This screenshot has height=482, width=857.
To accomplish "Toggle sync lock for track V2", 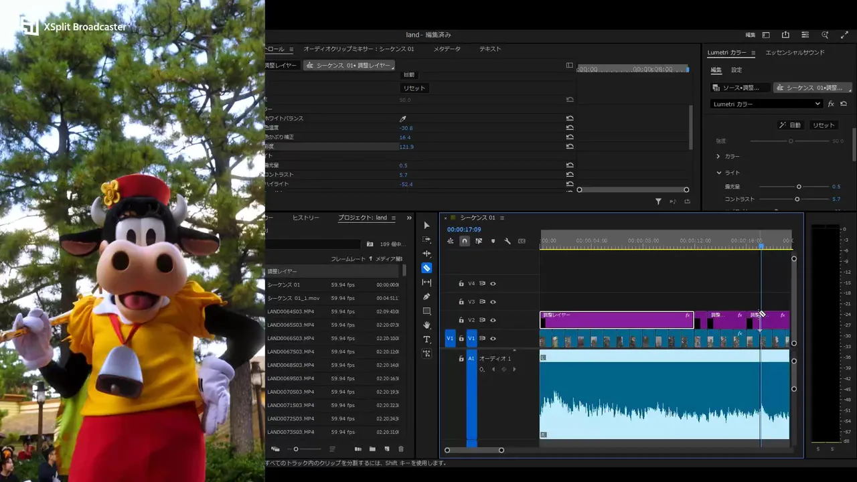I will [x=482, y=320].
